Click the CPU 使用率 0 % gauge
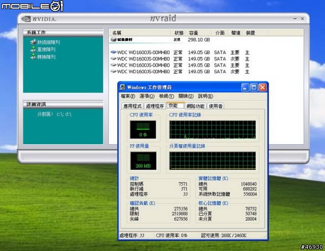Image resolution: width=325 pixels, height=251 pixels. pyautogui.click(x=143, y=130)
